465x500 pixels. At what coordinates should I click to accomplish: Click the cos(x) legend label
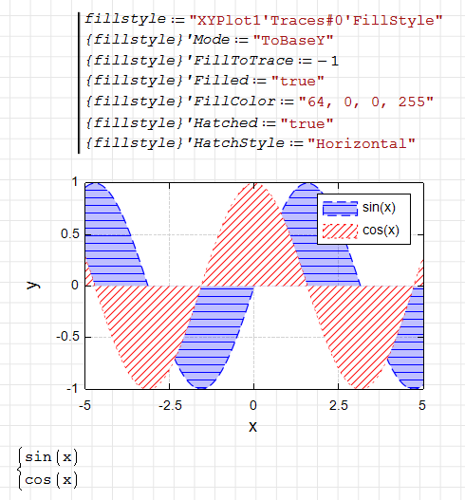[381, 231]
